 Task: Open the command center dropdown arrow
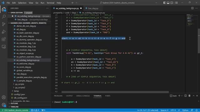(x=156, y=3)
